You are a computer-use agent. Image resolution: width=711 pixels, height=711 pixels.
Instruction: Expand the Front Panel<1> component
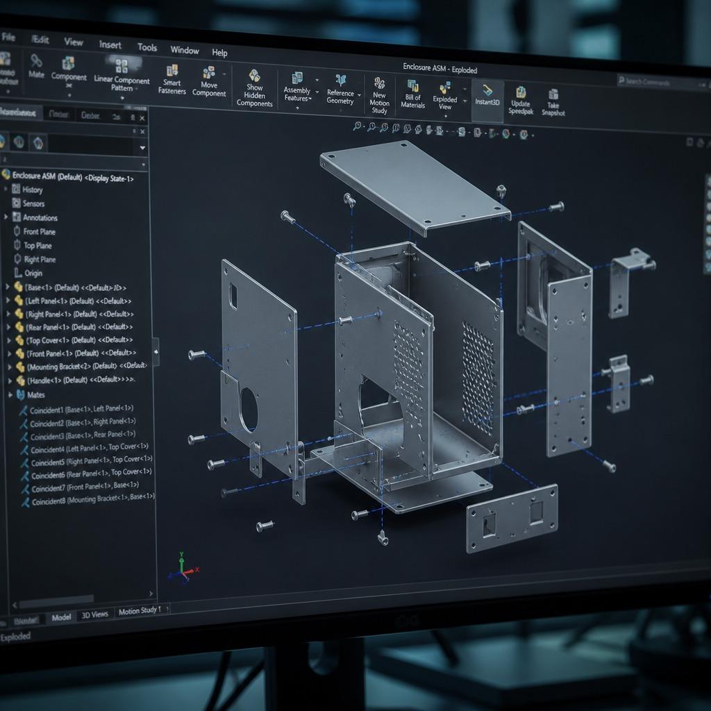click(x=9, y=353)
